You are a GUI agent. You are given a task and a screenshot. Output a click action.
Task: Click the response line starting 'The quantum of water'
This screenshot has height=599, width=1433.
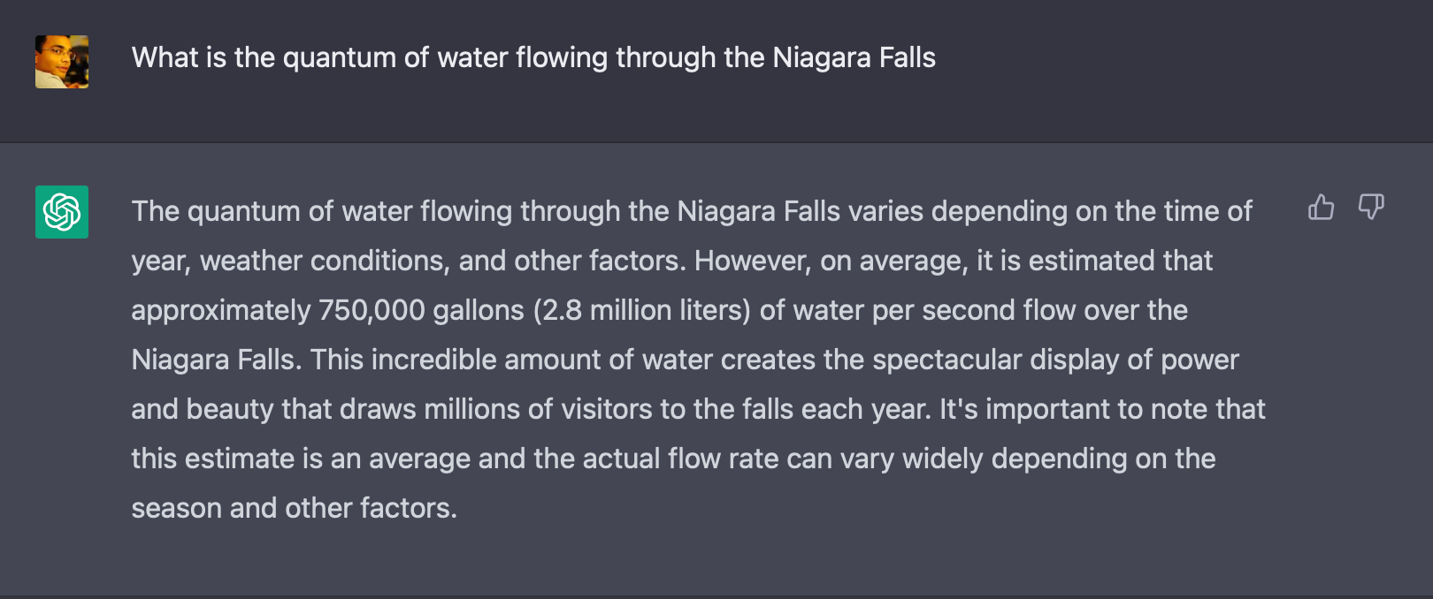[692, 211]
